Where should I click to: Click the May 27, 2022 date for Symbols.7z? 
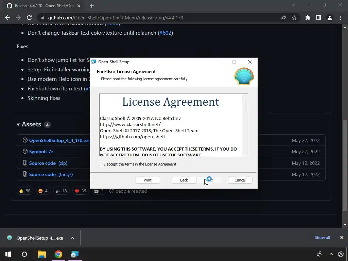point(306,152)
